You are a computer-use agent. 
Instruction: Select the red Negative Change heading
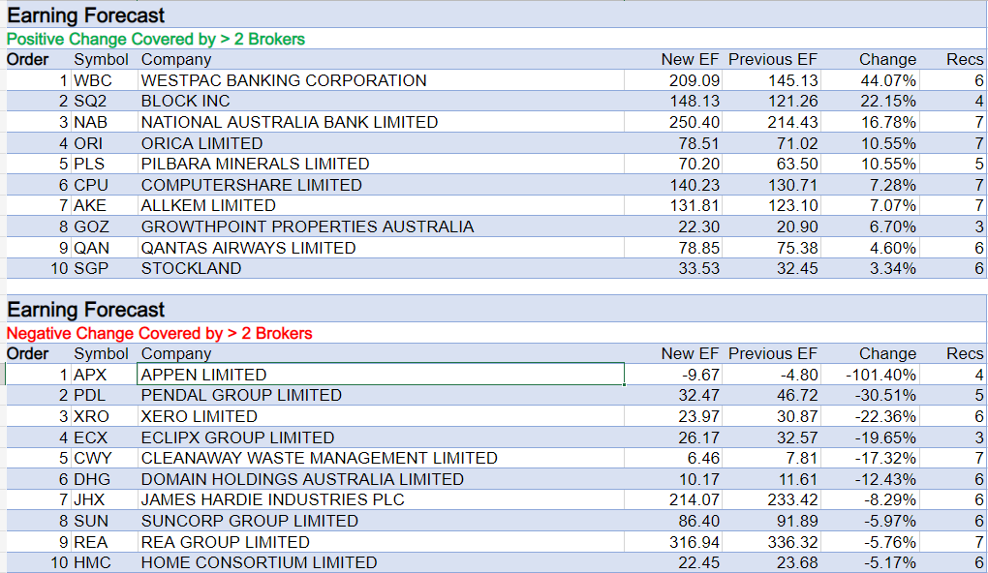[x=160, y=334]
